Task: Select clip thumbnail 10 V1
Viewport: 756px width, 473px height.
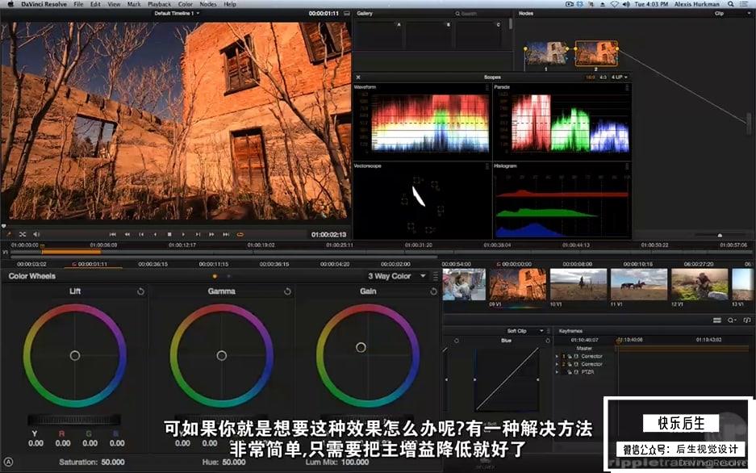Action: [x=578, y=284]
